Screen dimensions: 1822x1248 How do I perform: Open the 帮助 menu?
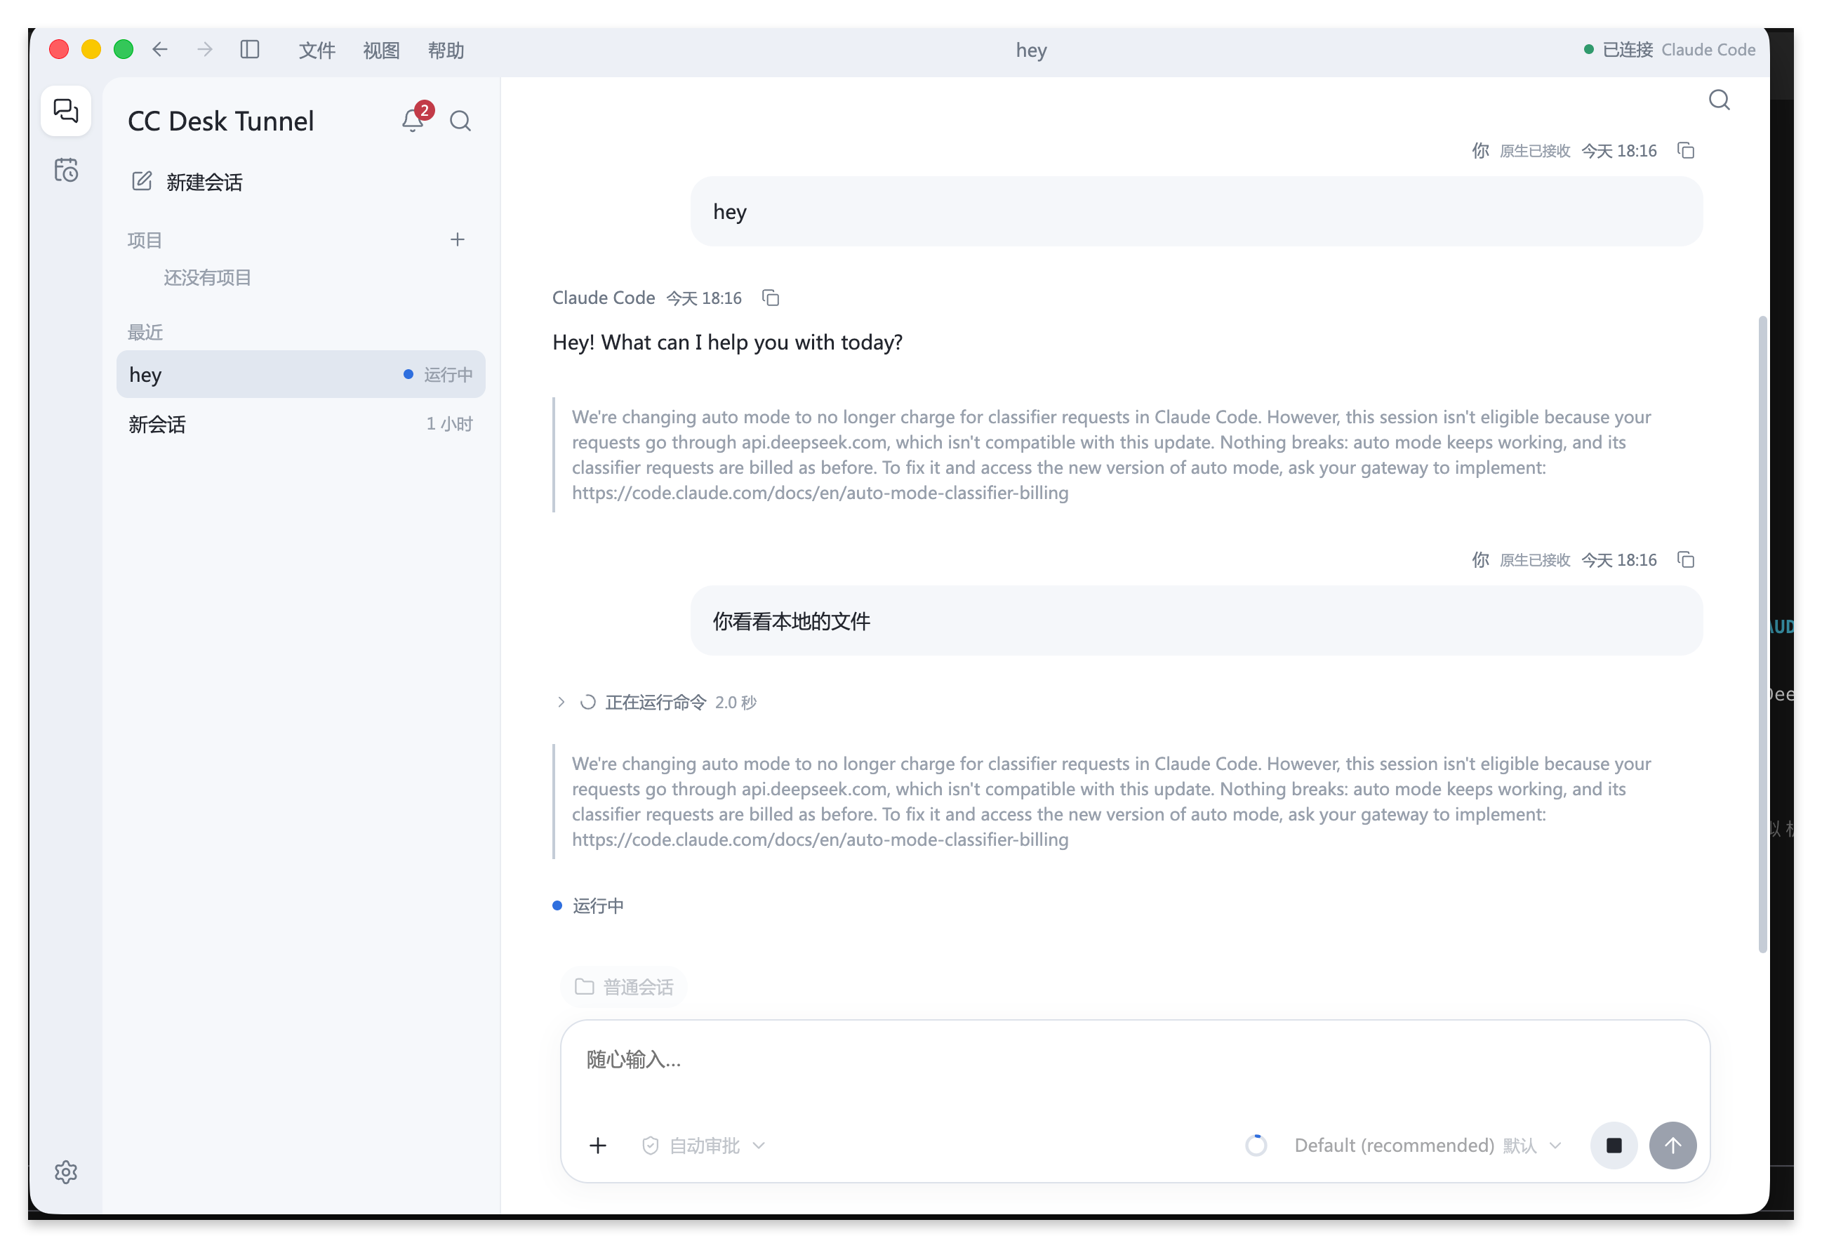click(446, 50)
